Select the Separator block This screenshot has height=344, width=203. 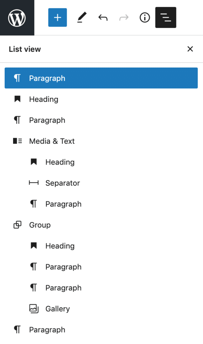coord(62,183)
